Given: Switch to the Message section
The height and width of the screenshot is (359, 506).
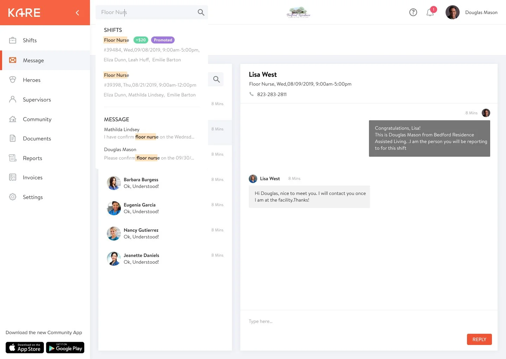Looking at the screenshot, I should pyautogui.click(x=33, y=60).
